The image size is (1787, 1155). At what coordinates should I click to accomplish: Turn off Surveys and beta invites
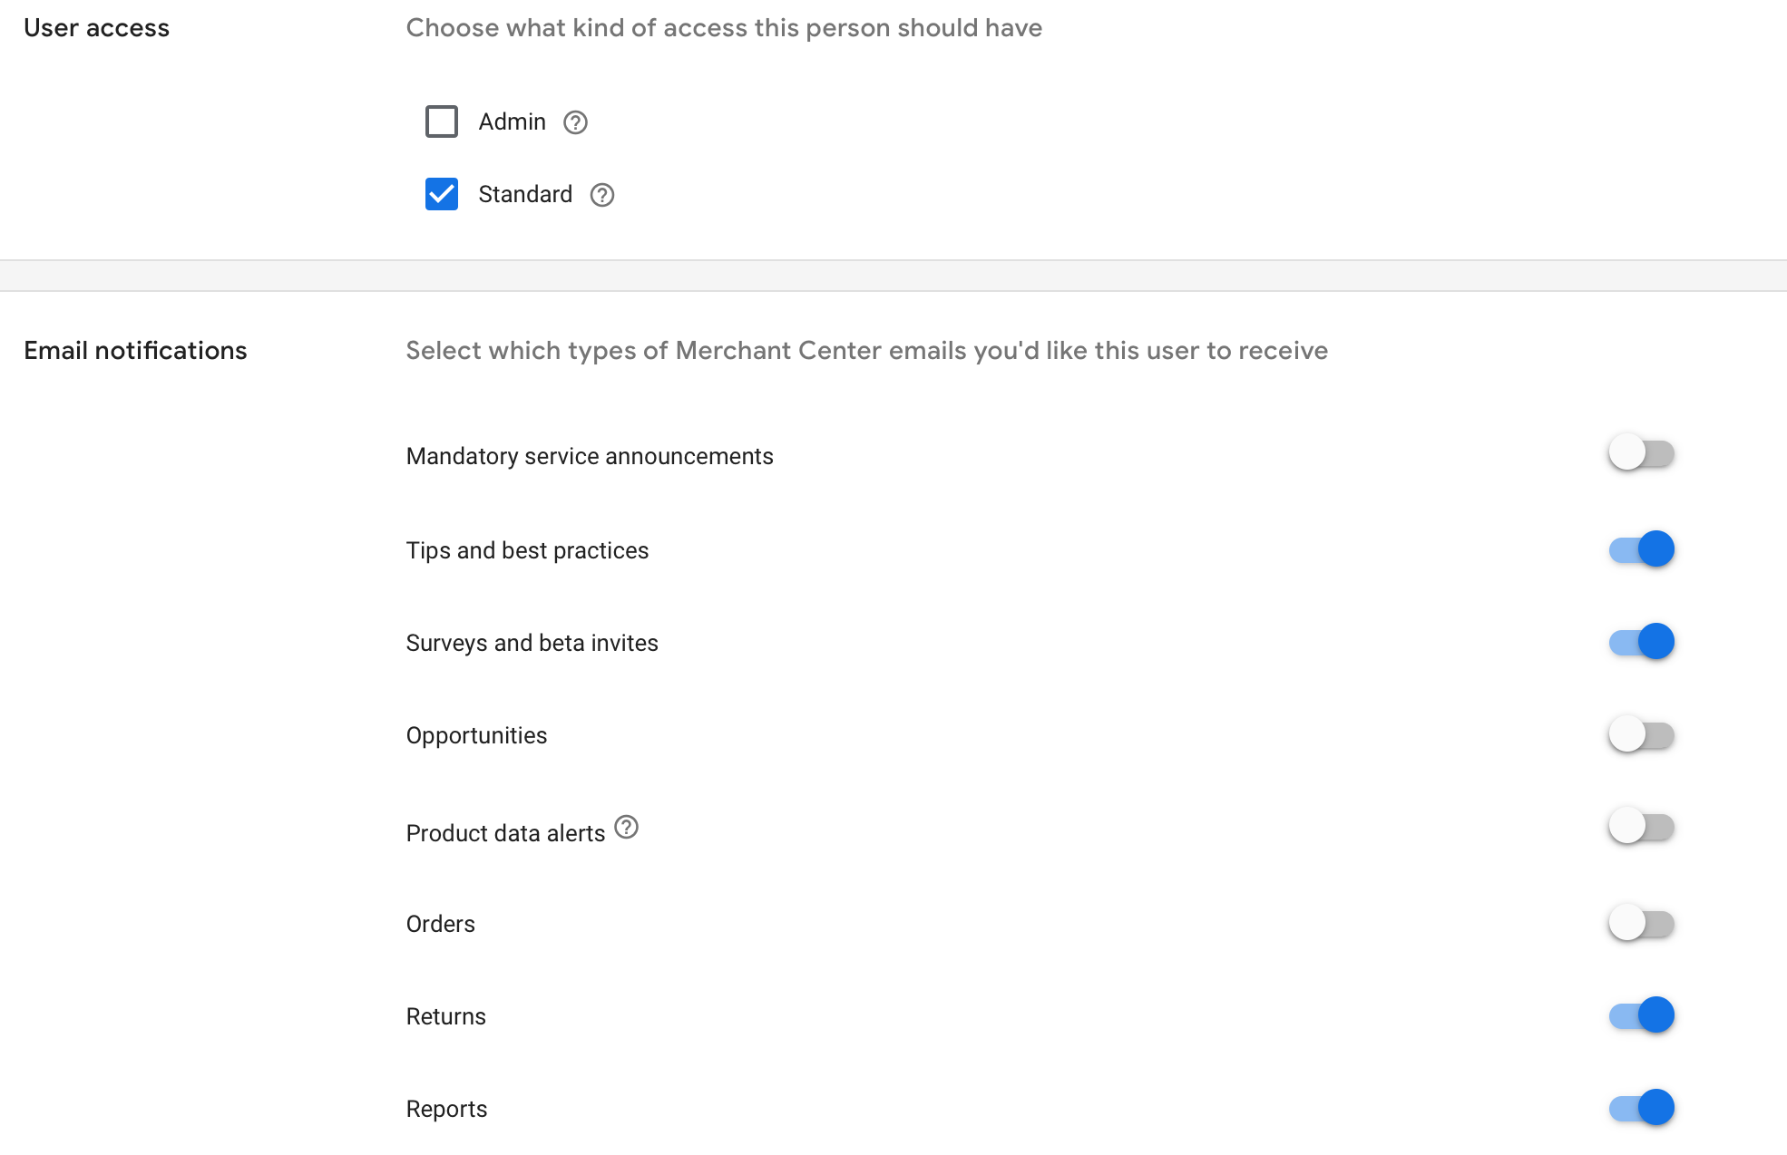tap(1641, 642)
